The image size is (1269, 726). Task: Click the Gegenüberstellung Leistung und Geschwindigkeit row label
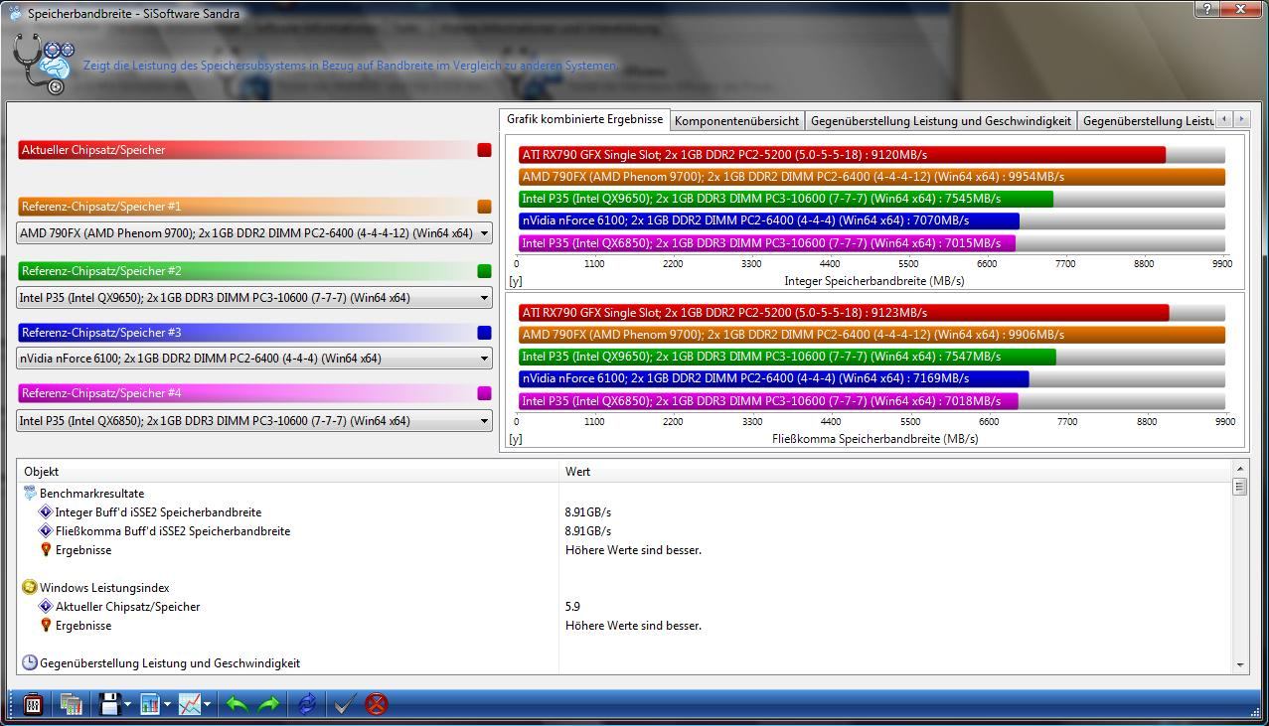(x=170, y=663)
